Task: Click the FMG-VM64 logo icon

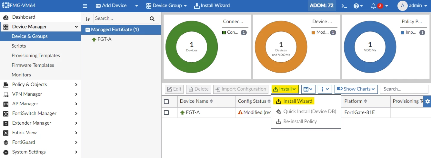Action: pos(6,5)
